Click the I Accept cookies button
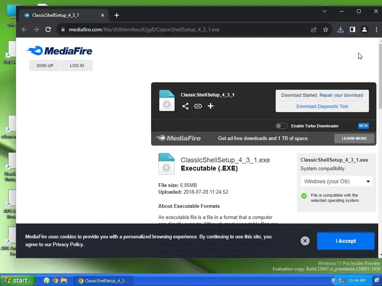Screen dimensions: 382x286 point(346,241)
